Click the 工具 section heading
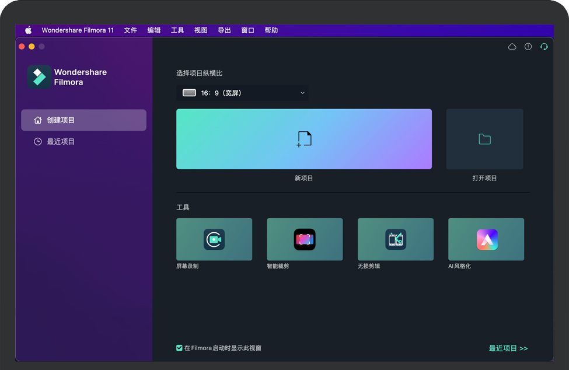Image resolution: width=569 pixels, height=370 pixels. 183,208
